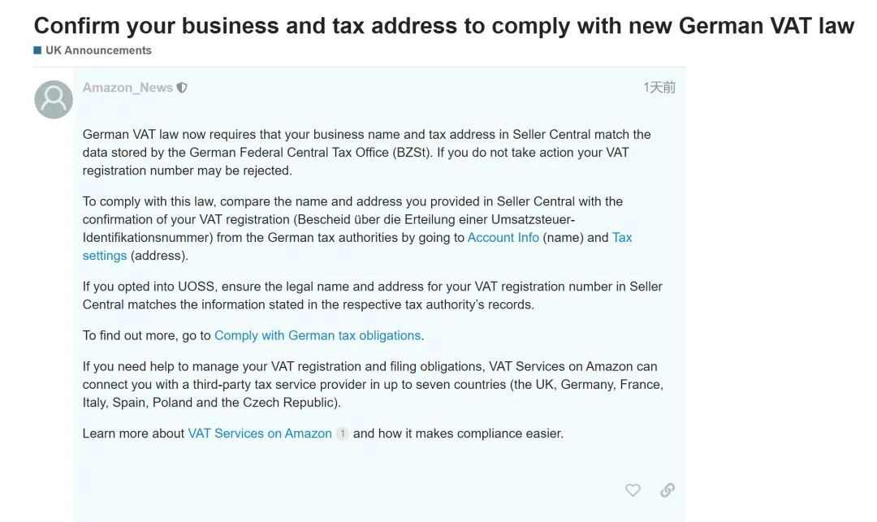Go to the UK Announcements category
The width and height of the screenshot is (877, 522).
pos(98,50)
